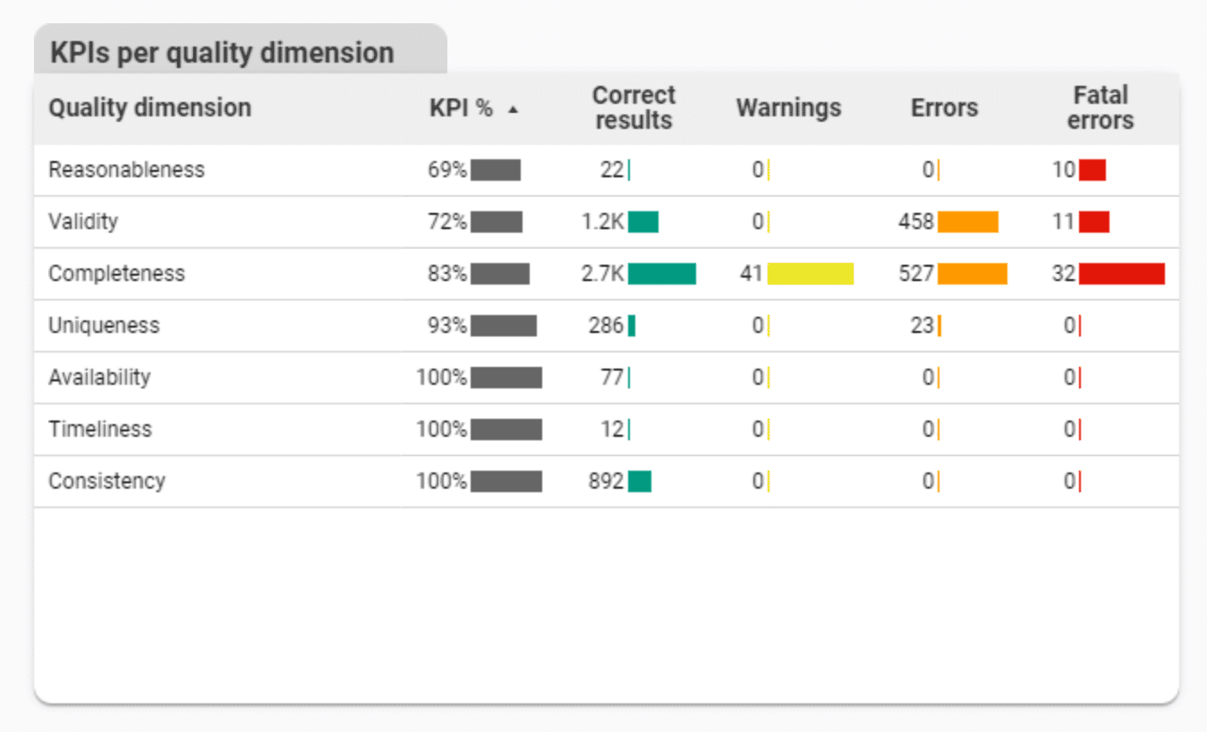Open the Availability dimension row
The image size is (1207, 732).
(x=99, y=377)
